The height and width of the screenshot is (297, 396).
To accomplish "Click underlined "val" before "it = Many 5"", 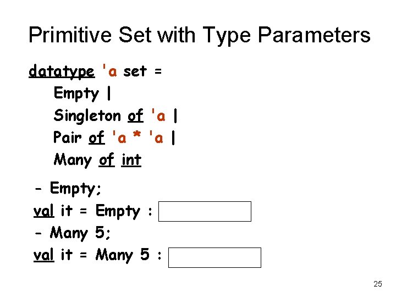I will click(43, 255).
